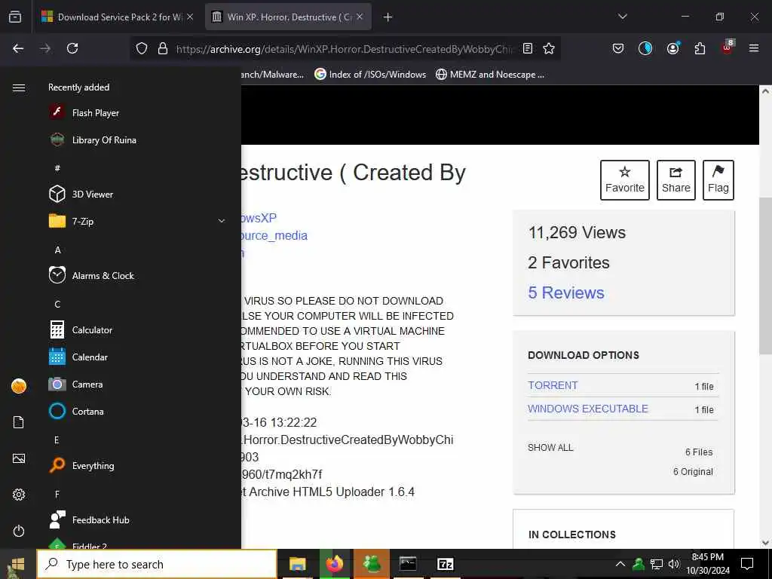Open MEMZ and Noescape bookmark
Viewport: 772px width, 579px height.
point(490,75)
